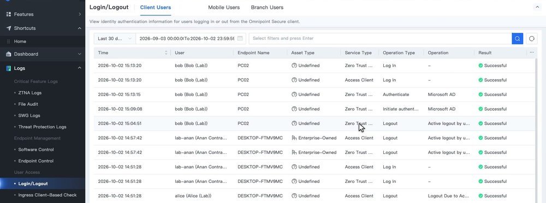Click the User column header

click(180, 53)
